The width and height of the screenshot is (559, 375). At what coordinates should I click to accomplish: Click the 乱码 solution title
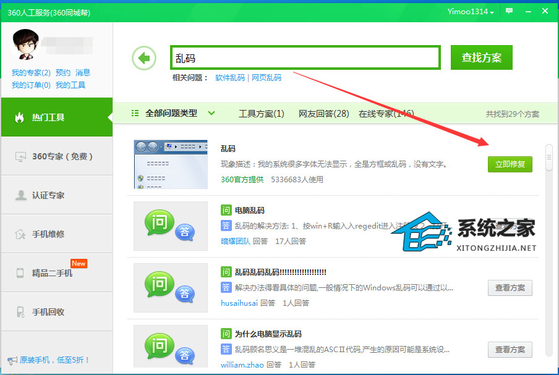click(228, 148)
